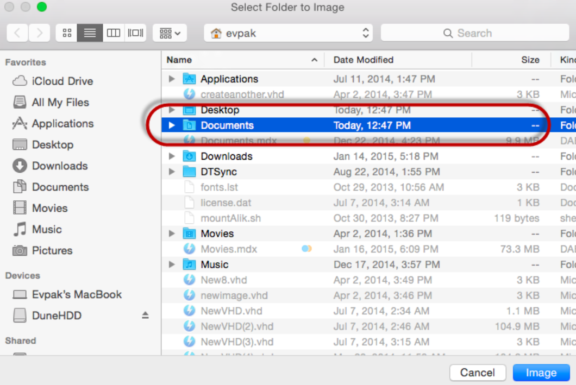Open the evpak location dropdown

[288, 33]
